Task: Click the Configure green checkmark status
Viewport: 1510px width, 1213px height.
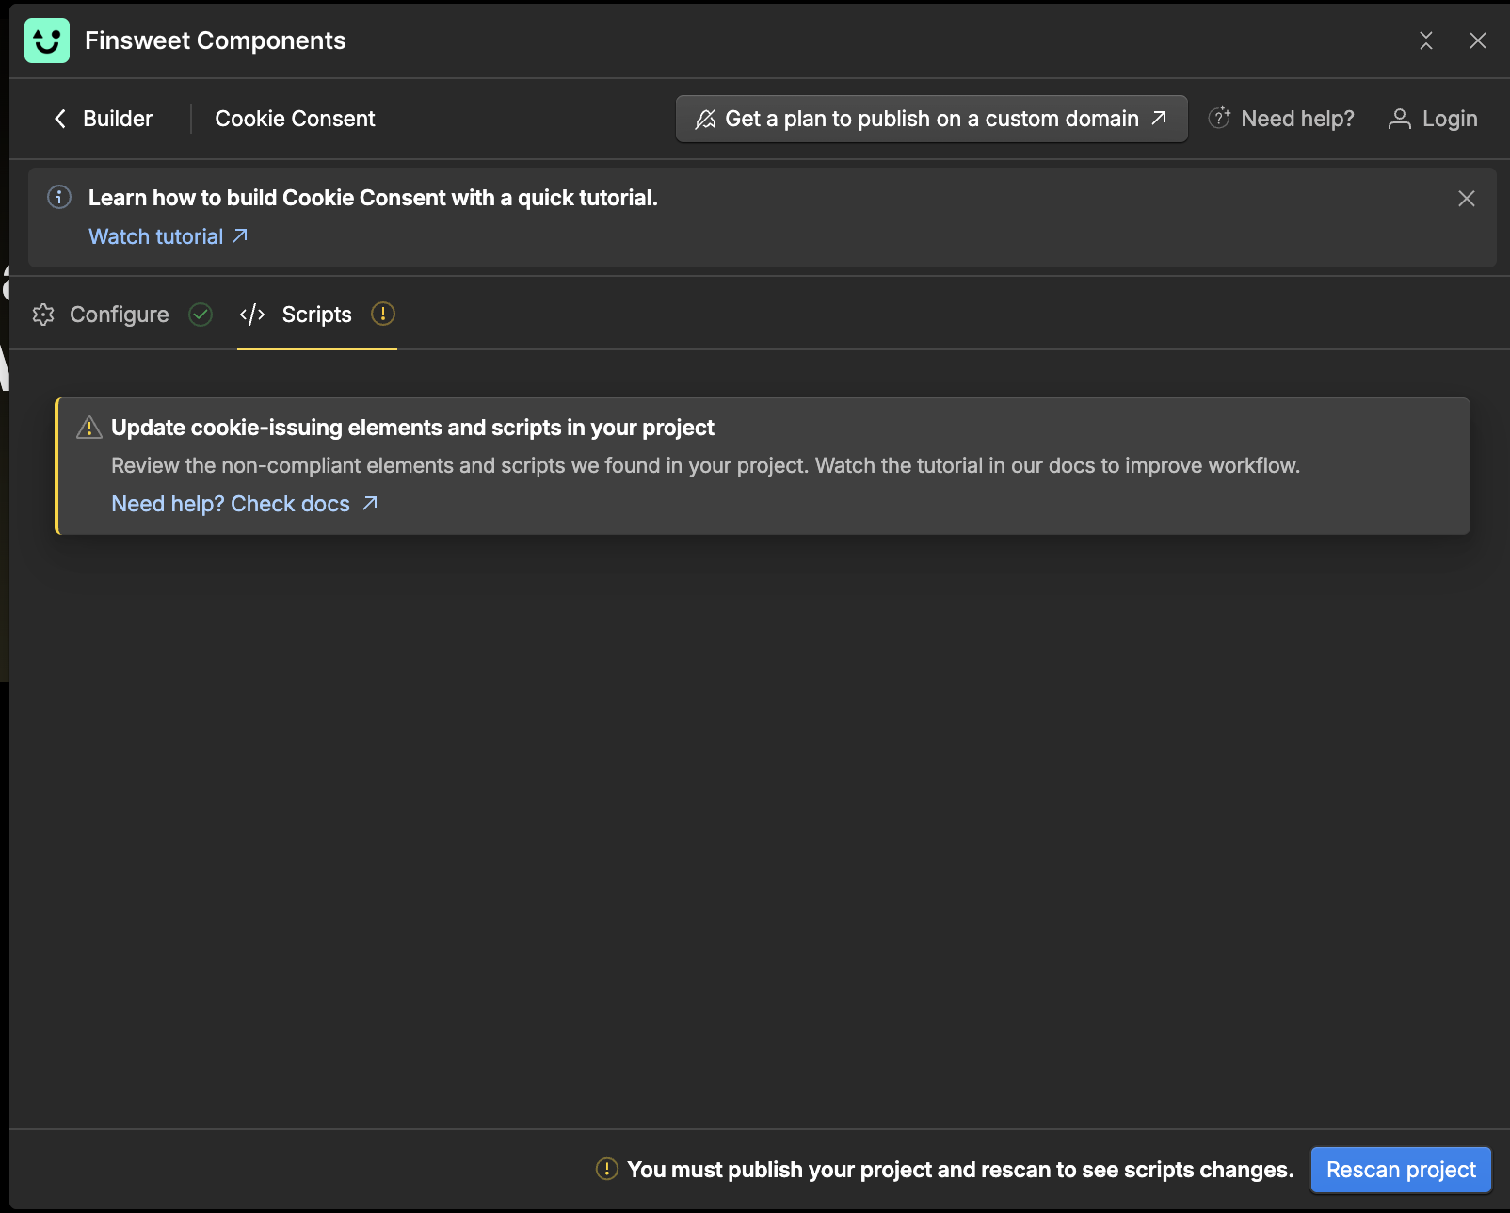Action: [x=201, y=315]
